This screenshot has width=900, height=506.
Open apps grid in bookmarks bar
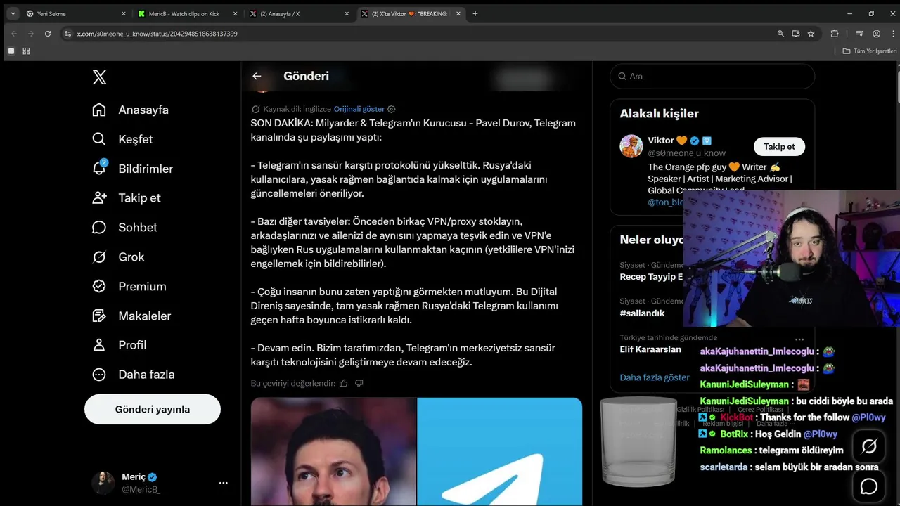pyautogui.click(x=26, y=51)
